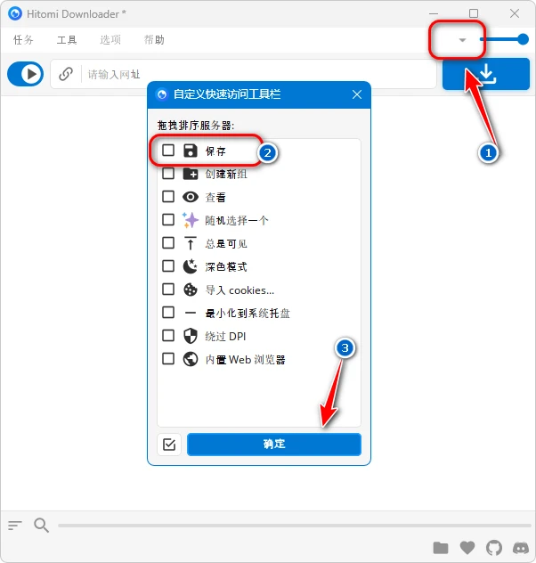Image resolution: width=536 pixels, height=563 pixels.
Task: Enable the 内置 Web 浏览器 checkbox
Action: click(168, 358)
